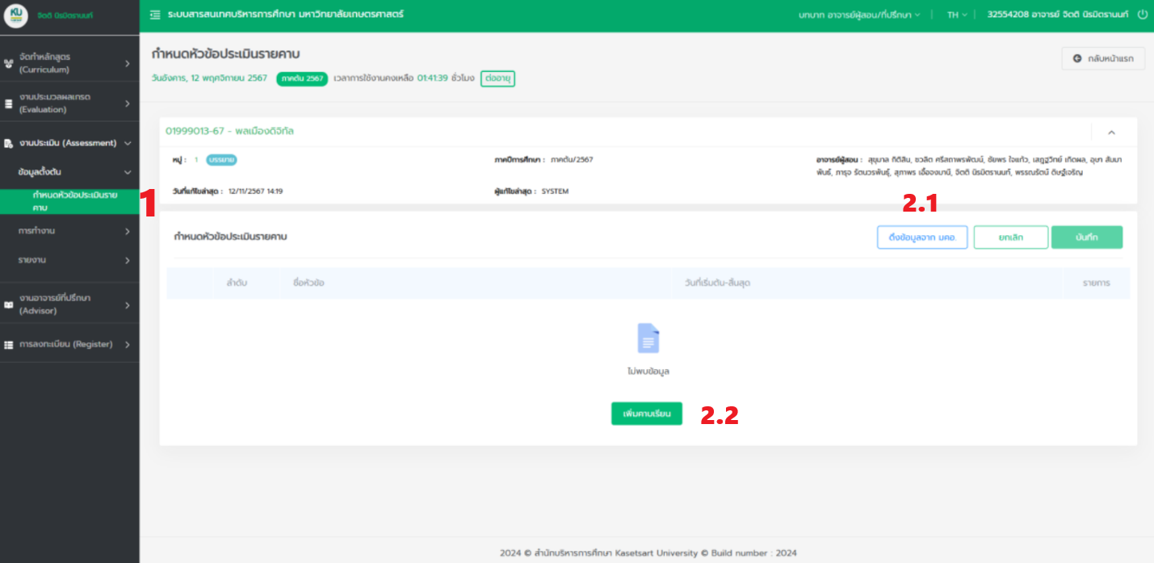Click the power logout icon
This screenshot has width=1154, height=563.
pyautogui.click(x=1142, y=15)
